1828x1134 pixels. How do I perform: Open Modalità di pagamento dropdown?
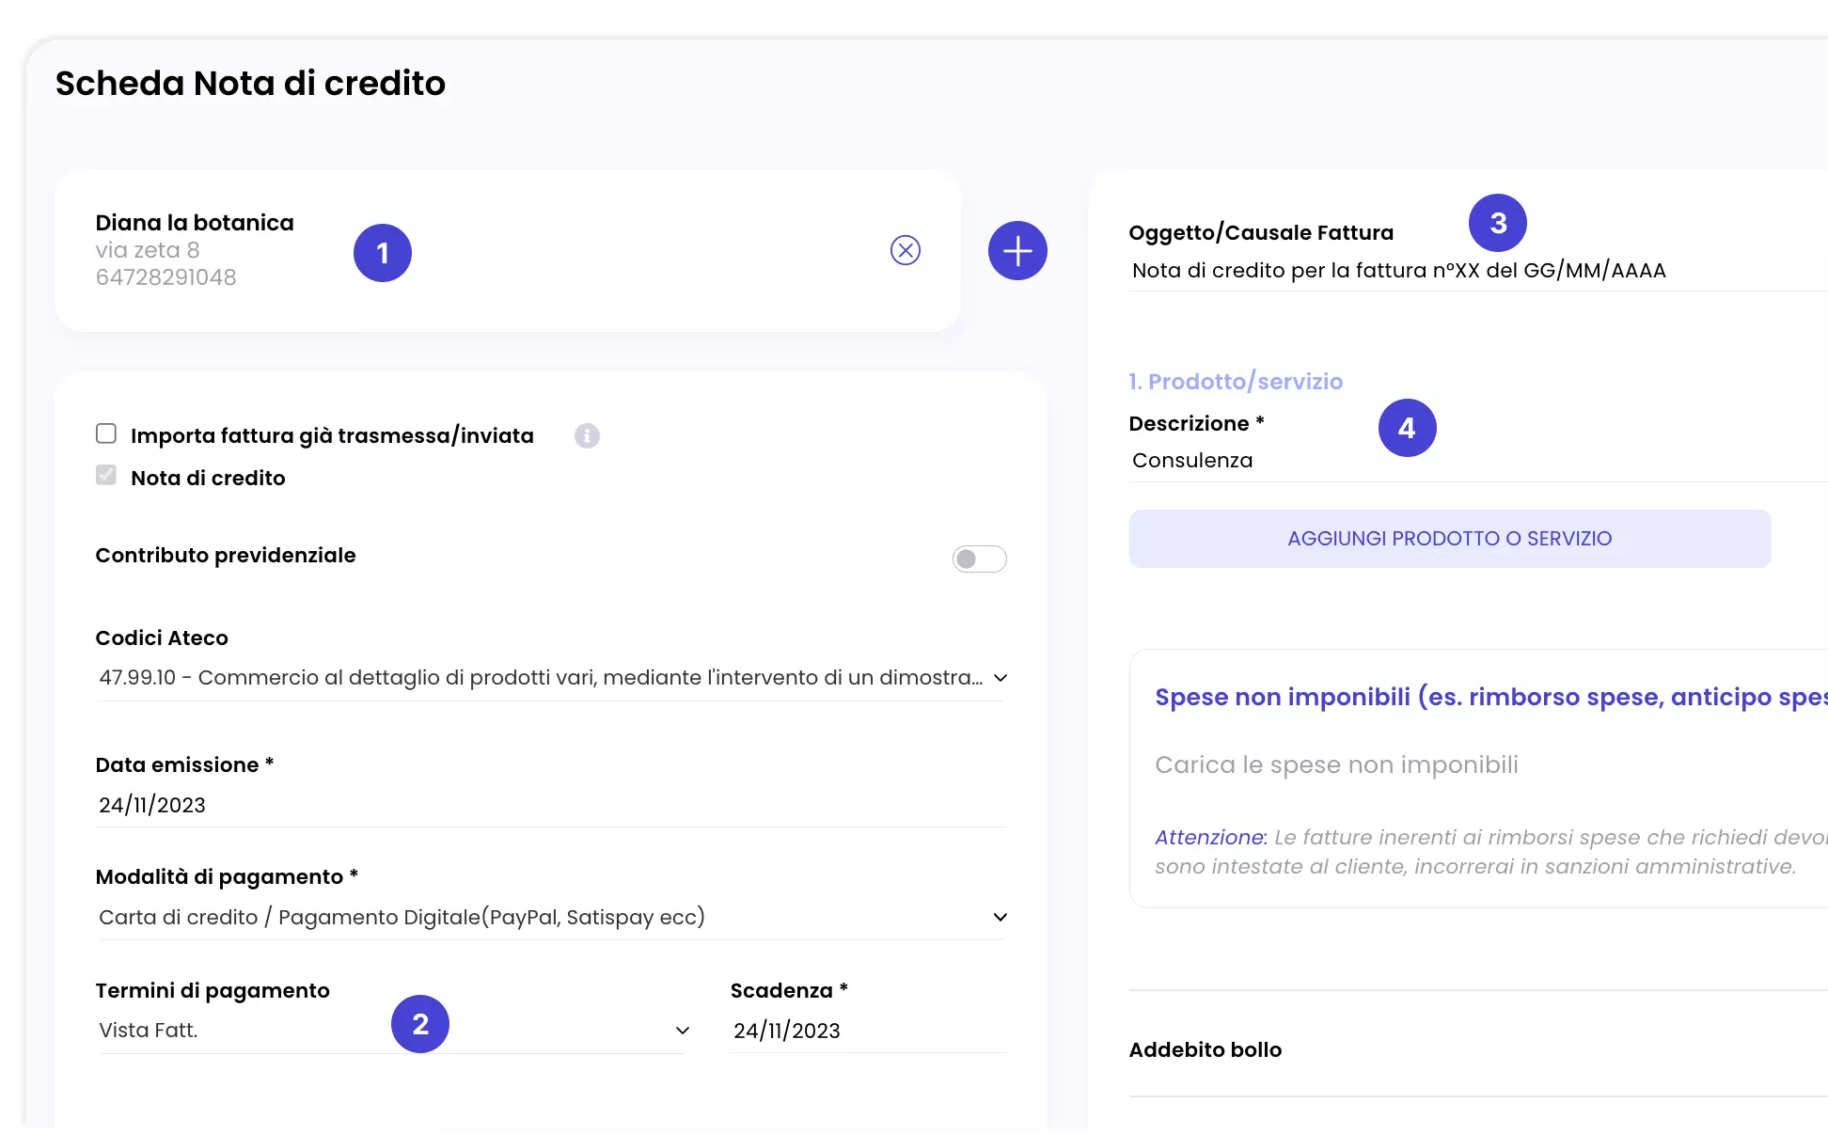click(x=552, y=917)
